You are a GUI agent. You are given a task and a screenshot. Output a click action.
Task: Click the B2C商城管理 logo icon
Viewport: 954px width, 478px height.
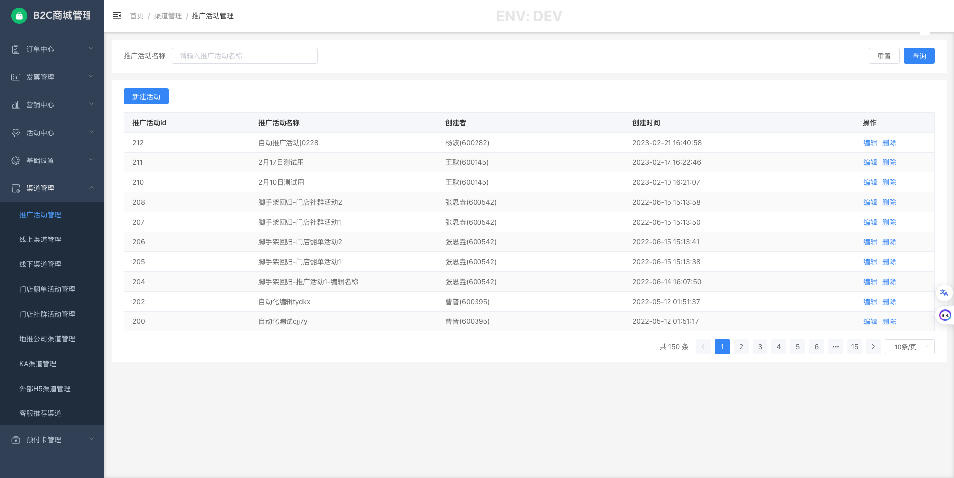point(19,16)
